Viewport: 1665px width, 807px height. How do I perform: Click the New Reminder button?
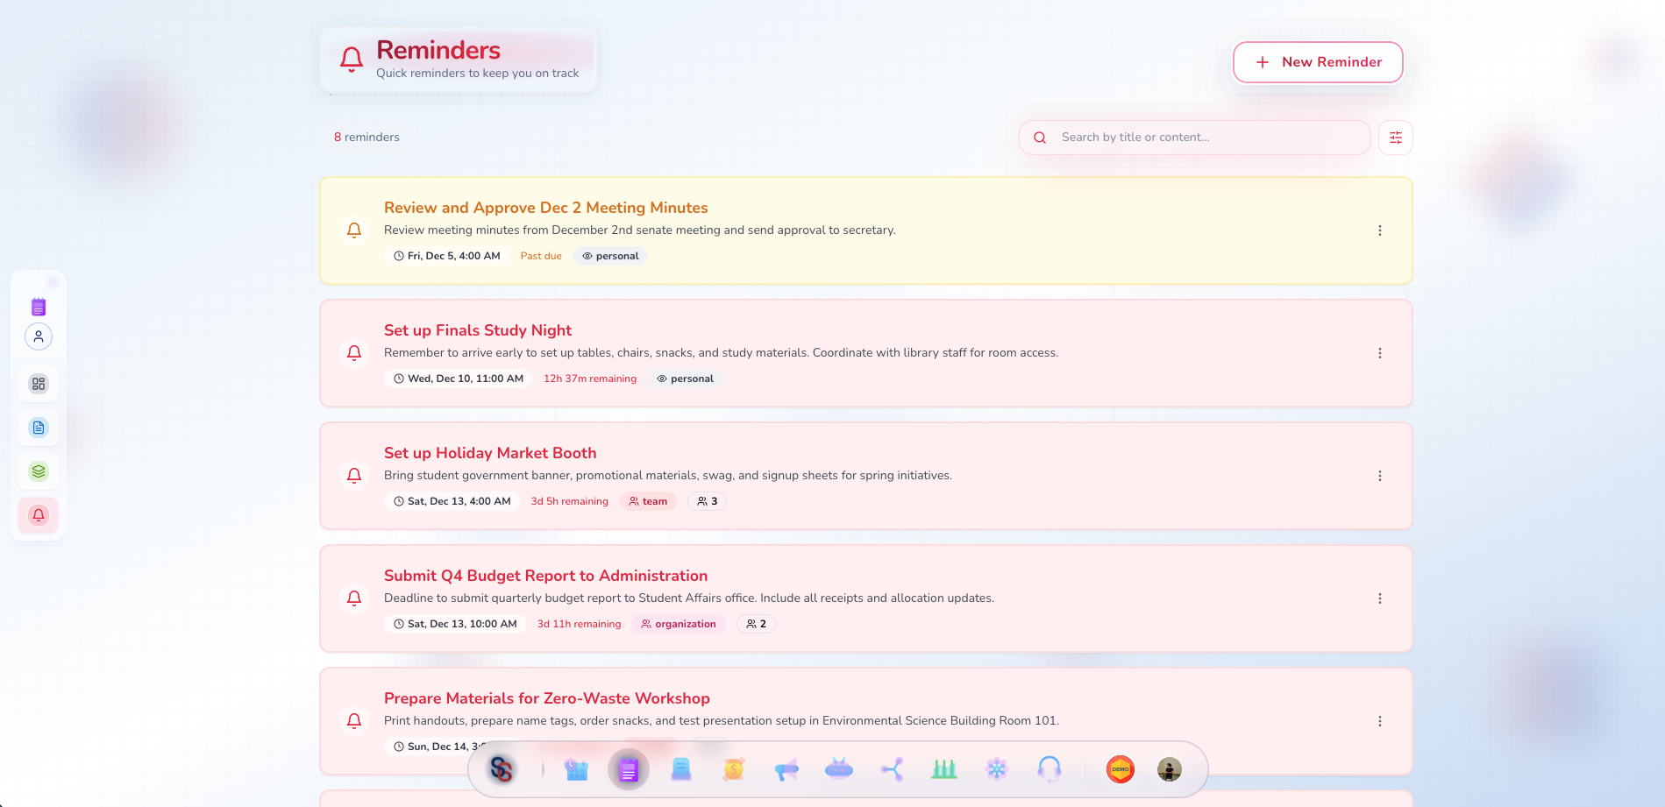(1317, 62)
